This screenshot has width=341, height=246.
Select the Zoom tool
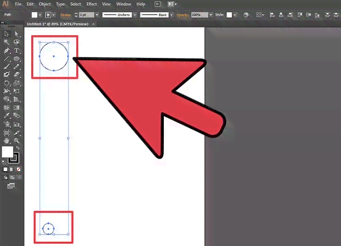[17, 141]
